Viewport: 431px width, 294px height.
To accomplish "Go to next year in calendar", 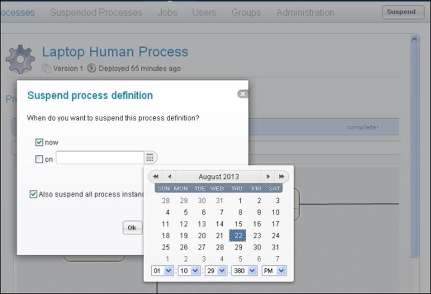I will [x=282, y=177].
